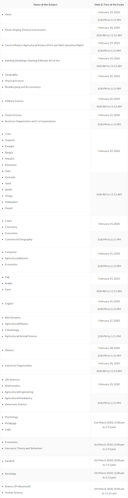Select the Climatology subject text
The image size is (128, 498).
(12, 330)
